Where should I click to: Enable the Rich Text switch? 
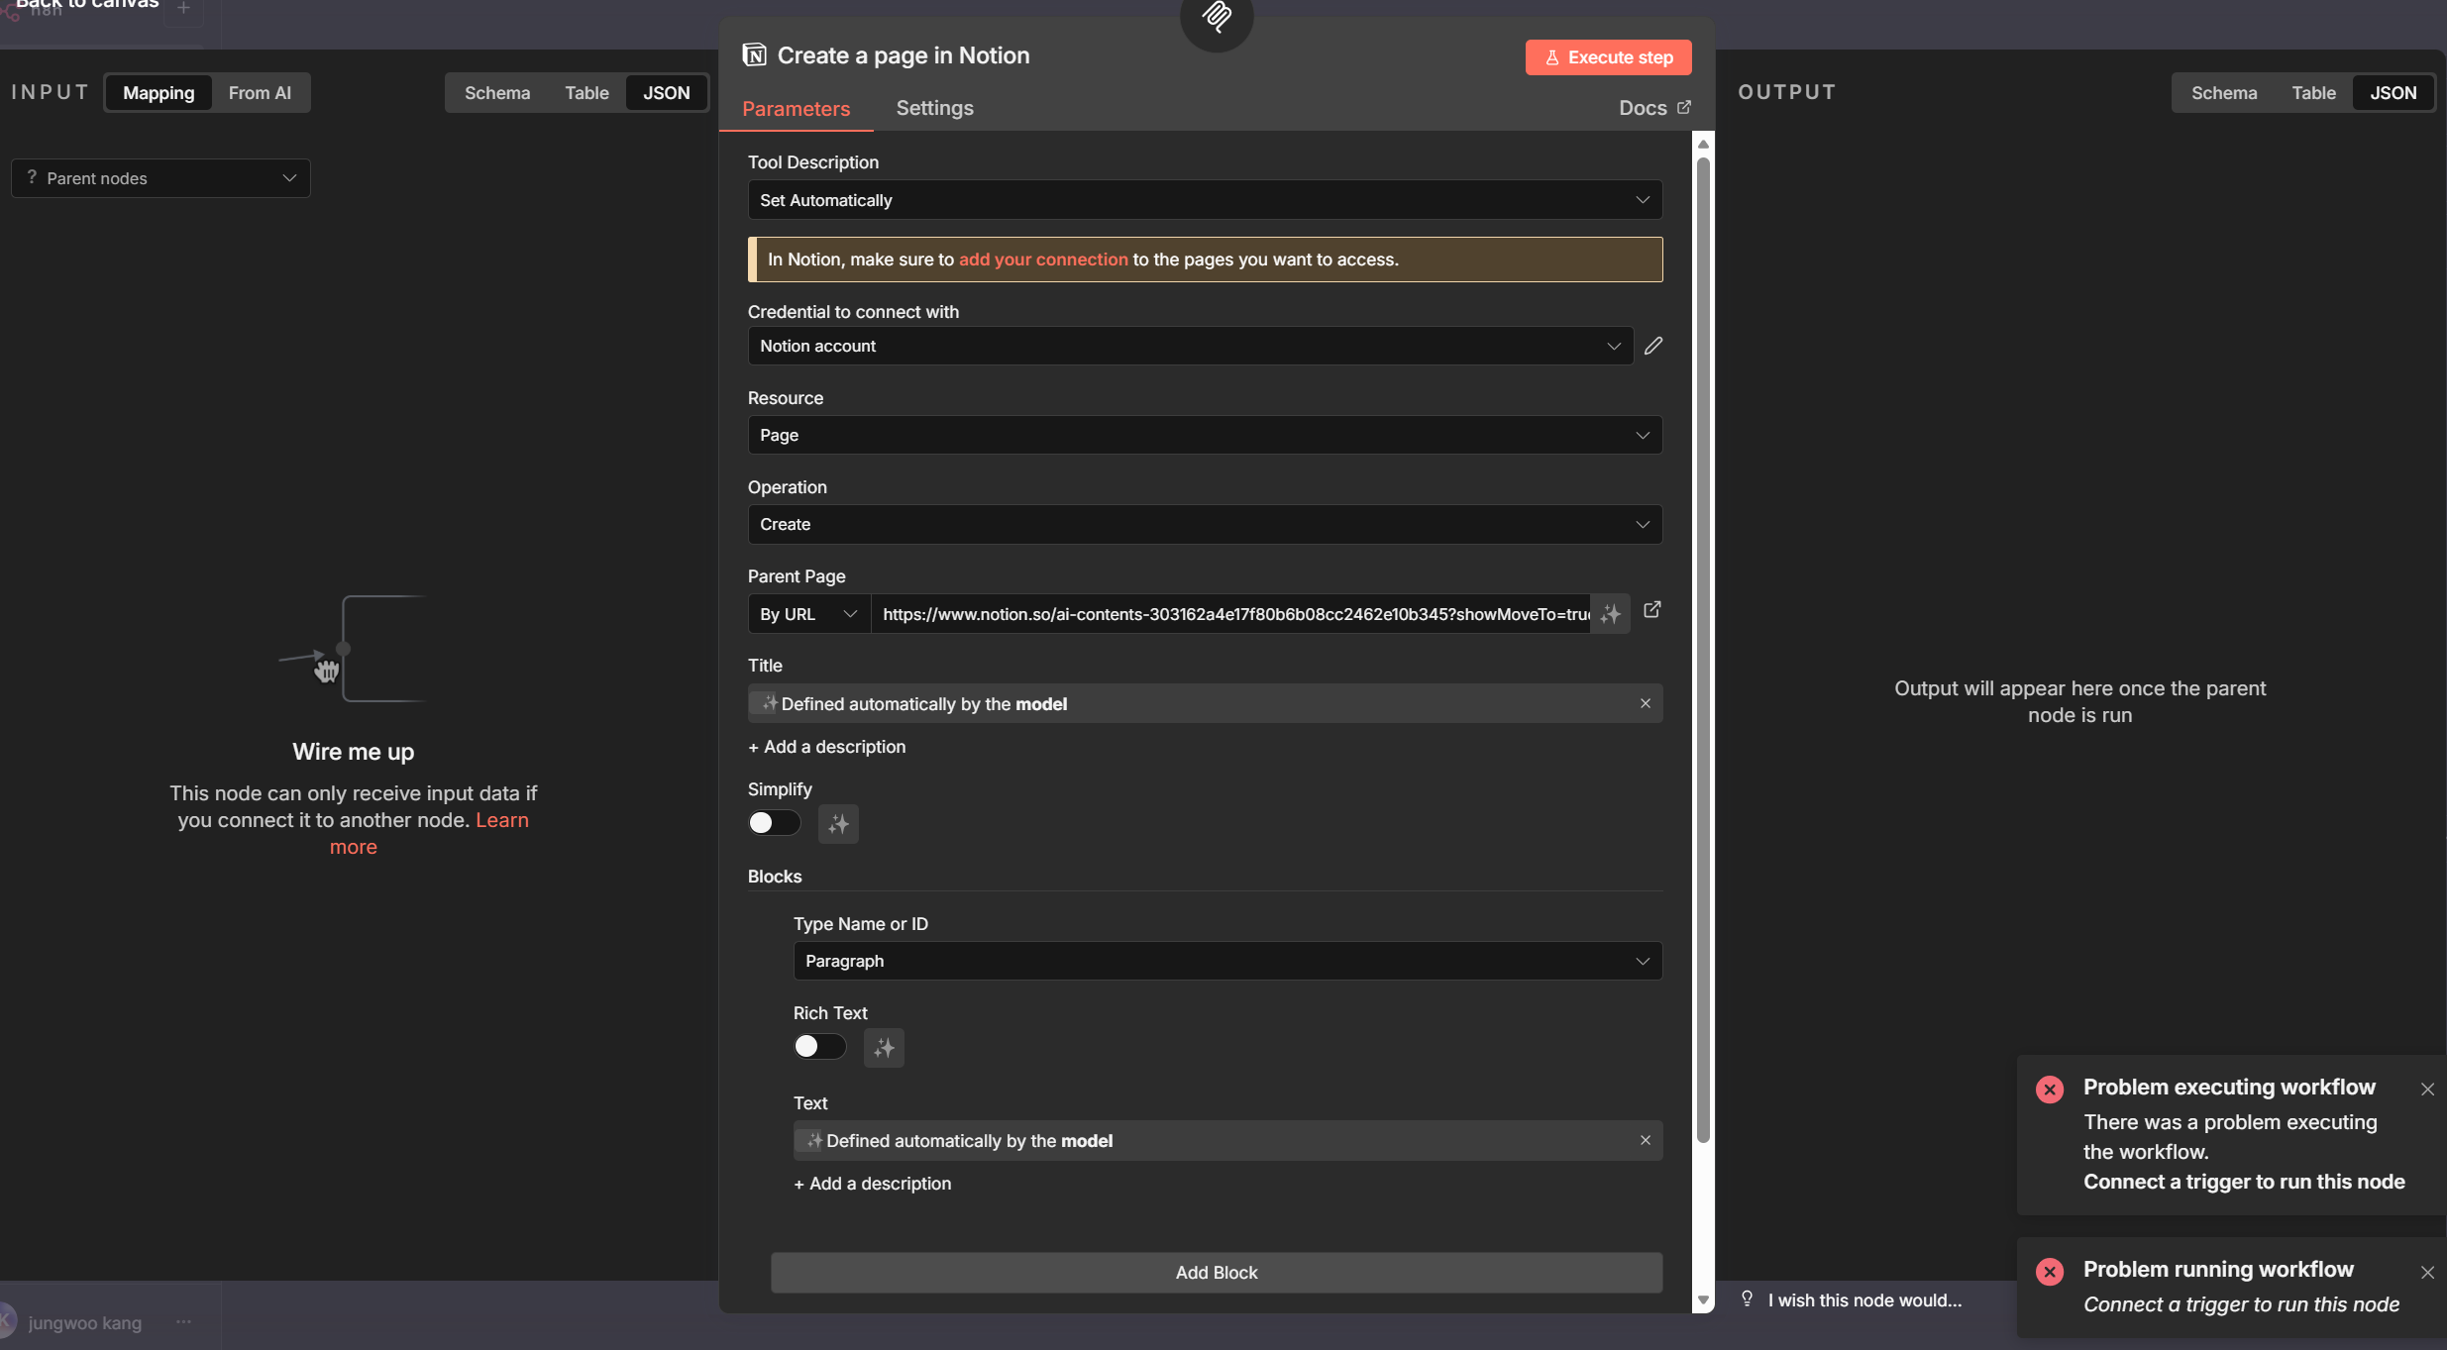point(819,1047)
